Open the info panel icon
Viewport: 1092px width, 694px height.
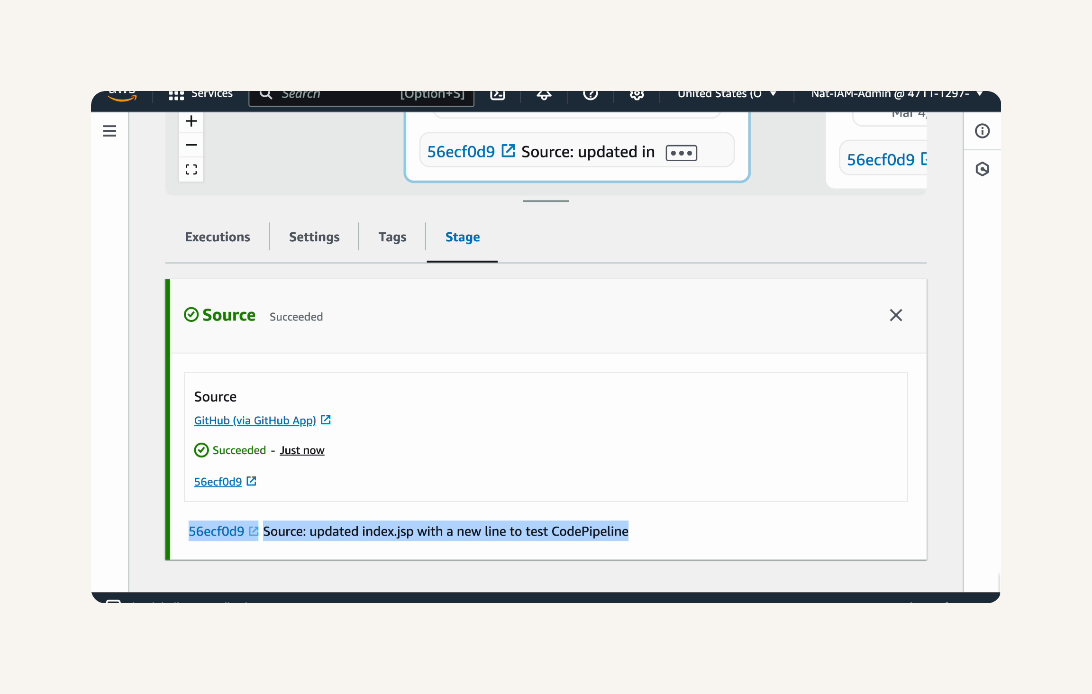(x=982, y=131)
